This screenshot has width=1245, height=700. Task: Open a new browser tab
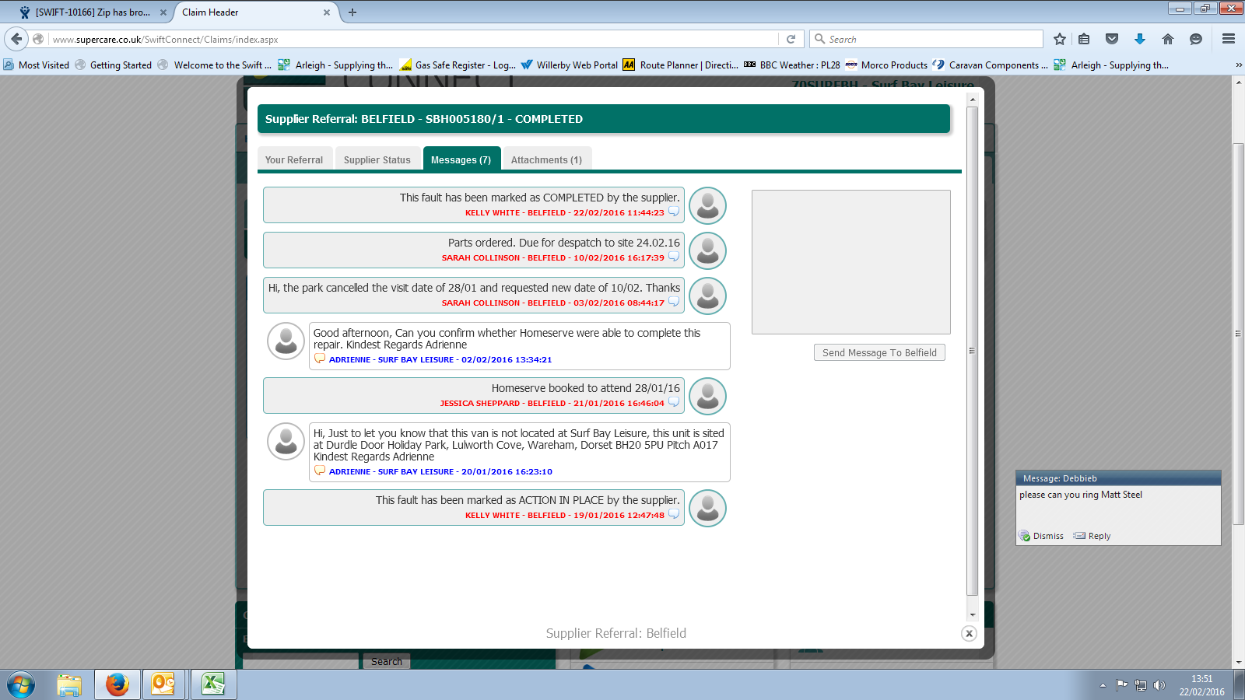pos(352,12)
